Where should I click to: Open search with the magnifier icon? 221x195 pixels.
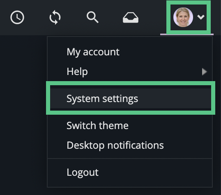pos(92,17)
